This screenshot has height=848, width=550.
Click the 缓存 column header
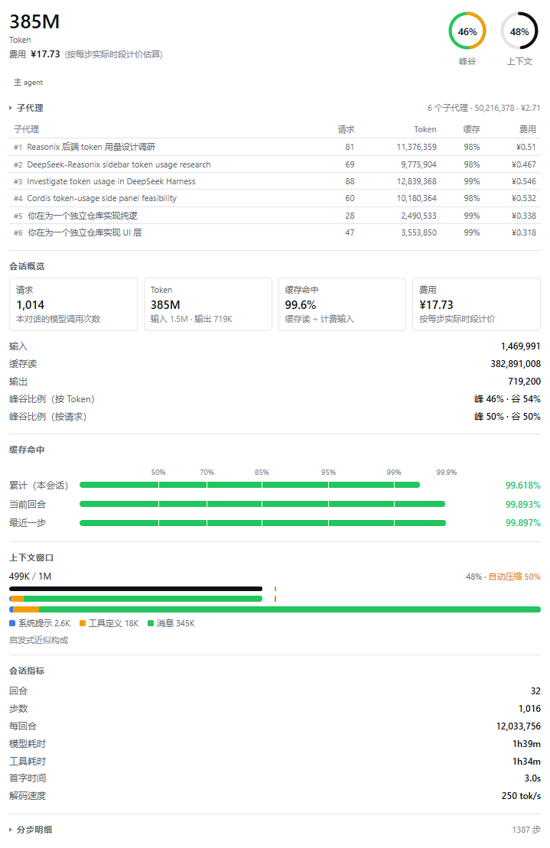[x=471, y=129]
